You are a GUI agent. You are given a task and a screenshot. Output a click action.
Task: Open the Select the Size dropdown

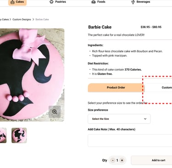[119, 119]
